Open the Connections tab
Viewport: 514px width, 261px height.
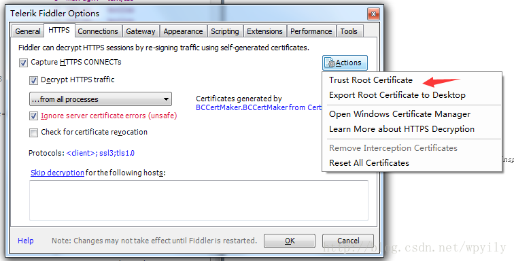click(x=98, y=31)
